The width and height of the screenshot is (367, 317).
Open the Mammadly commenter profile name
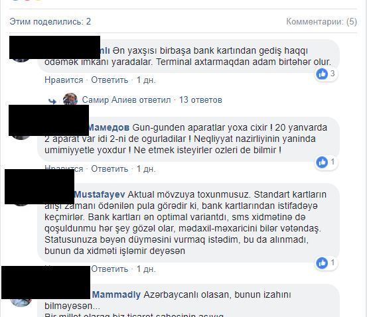[116, 294]
